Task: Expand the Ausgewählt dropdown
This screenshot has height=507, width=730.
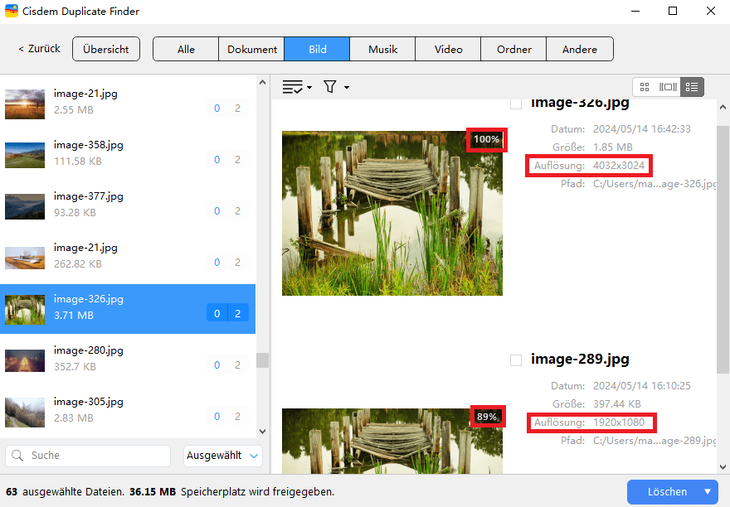Action: 222,455
